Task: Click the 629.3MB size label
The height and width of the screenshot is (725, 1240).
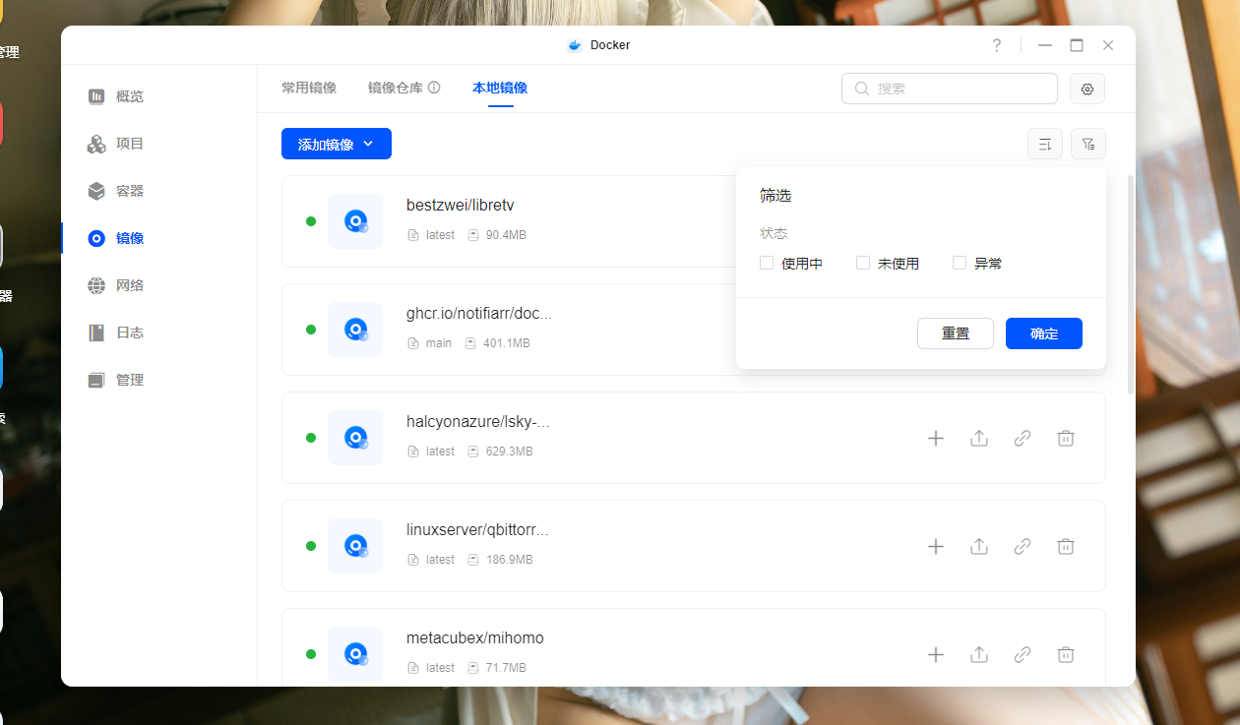Action: click(x=510, y=452)
